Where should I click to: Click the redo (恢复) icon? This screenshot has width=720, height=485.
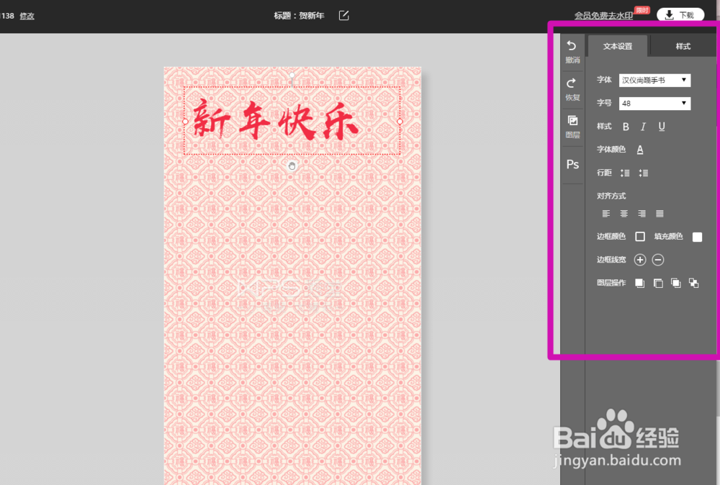(572, 83)
